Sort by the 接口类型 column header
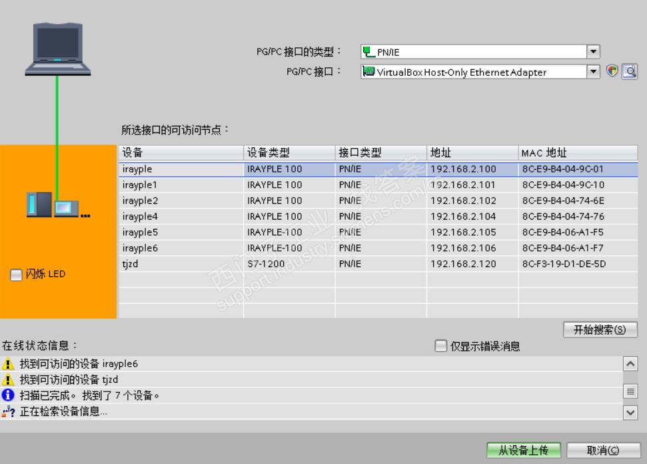This screenshot has height=464, width=647. point(381,153)
